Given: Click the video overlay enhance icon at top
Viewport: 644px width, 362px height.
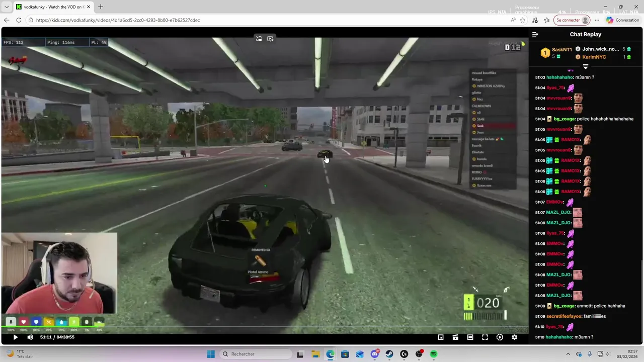Looking at the screenshot, I should tap(270, 39).
